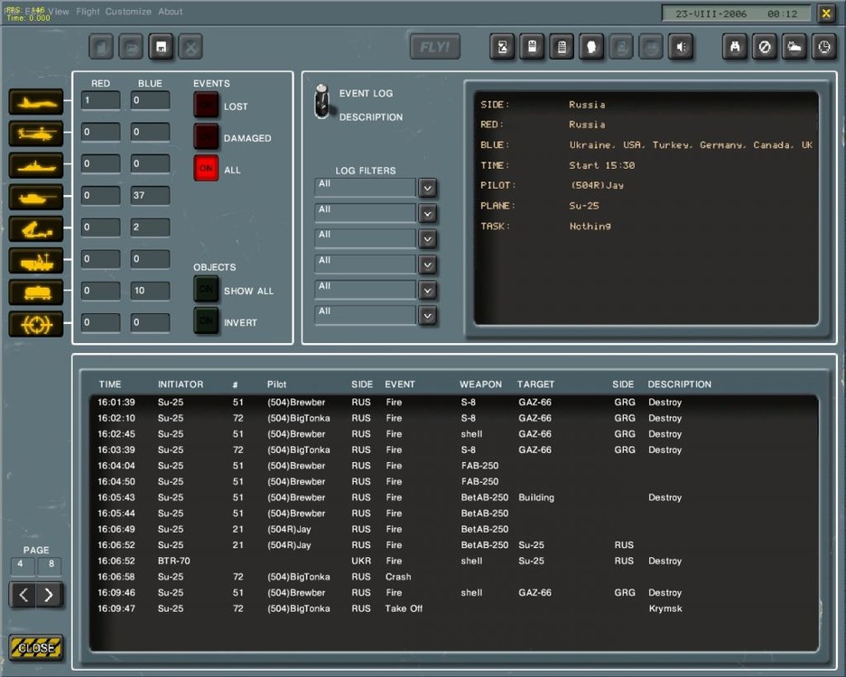The image size is (846, 677).
Task: Select the missile launcher category icon
Action: click(36, 228)
